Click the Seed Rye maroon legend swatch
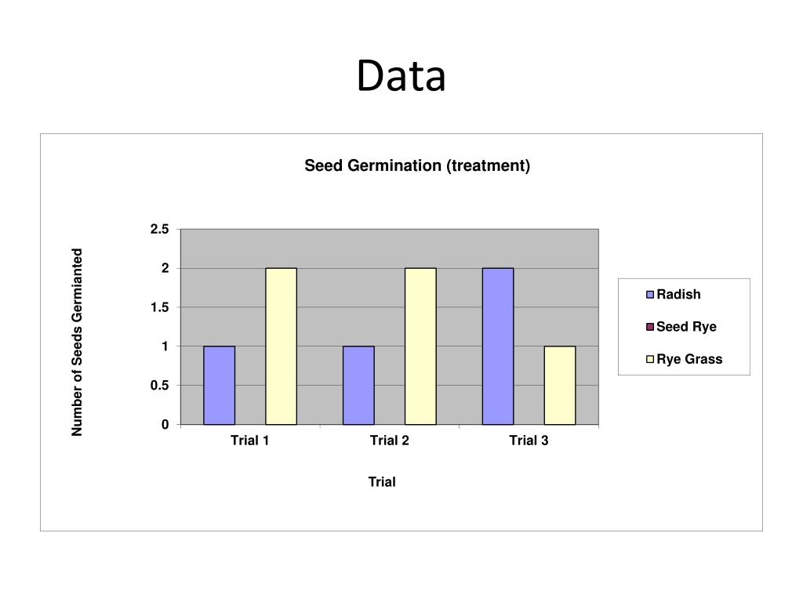The width and height of the screenshot is (803, 602). click(650, 327)
